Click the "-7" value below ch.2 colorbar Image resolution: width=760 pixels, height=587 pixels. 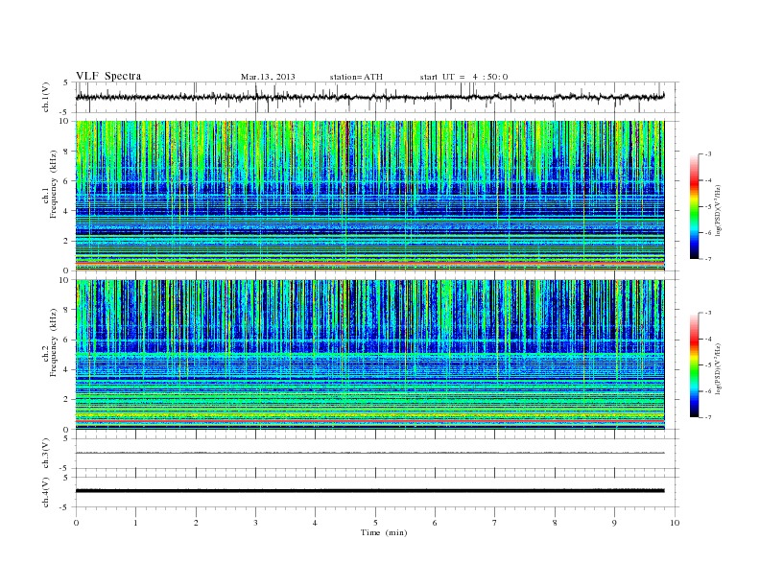click(x=707, y=417)
